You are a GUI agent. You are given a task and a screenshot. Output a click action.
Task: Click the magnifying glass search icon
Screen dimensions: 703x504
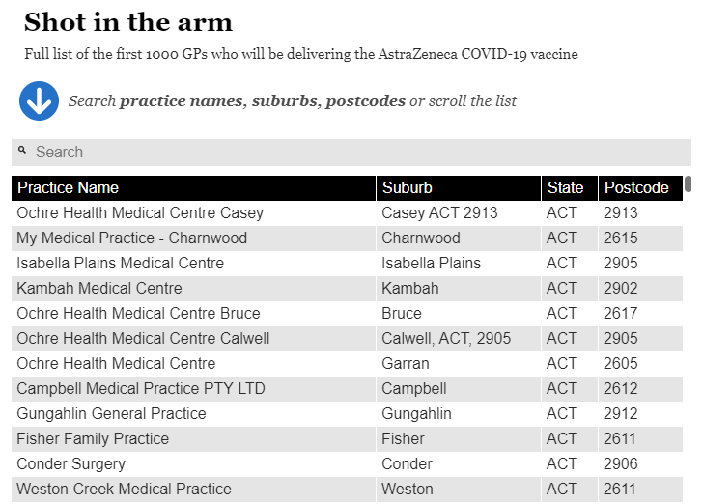coord(22,150)
